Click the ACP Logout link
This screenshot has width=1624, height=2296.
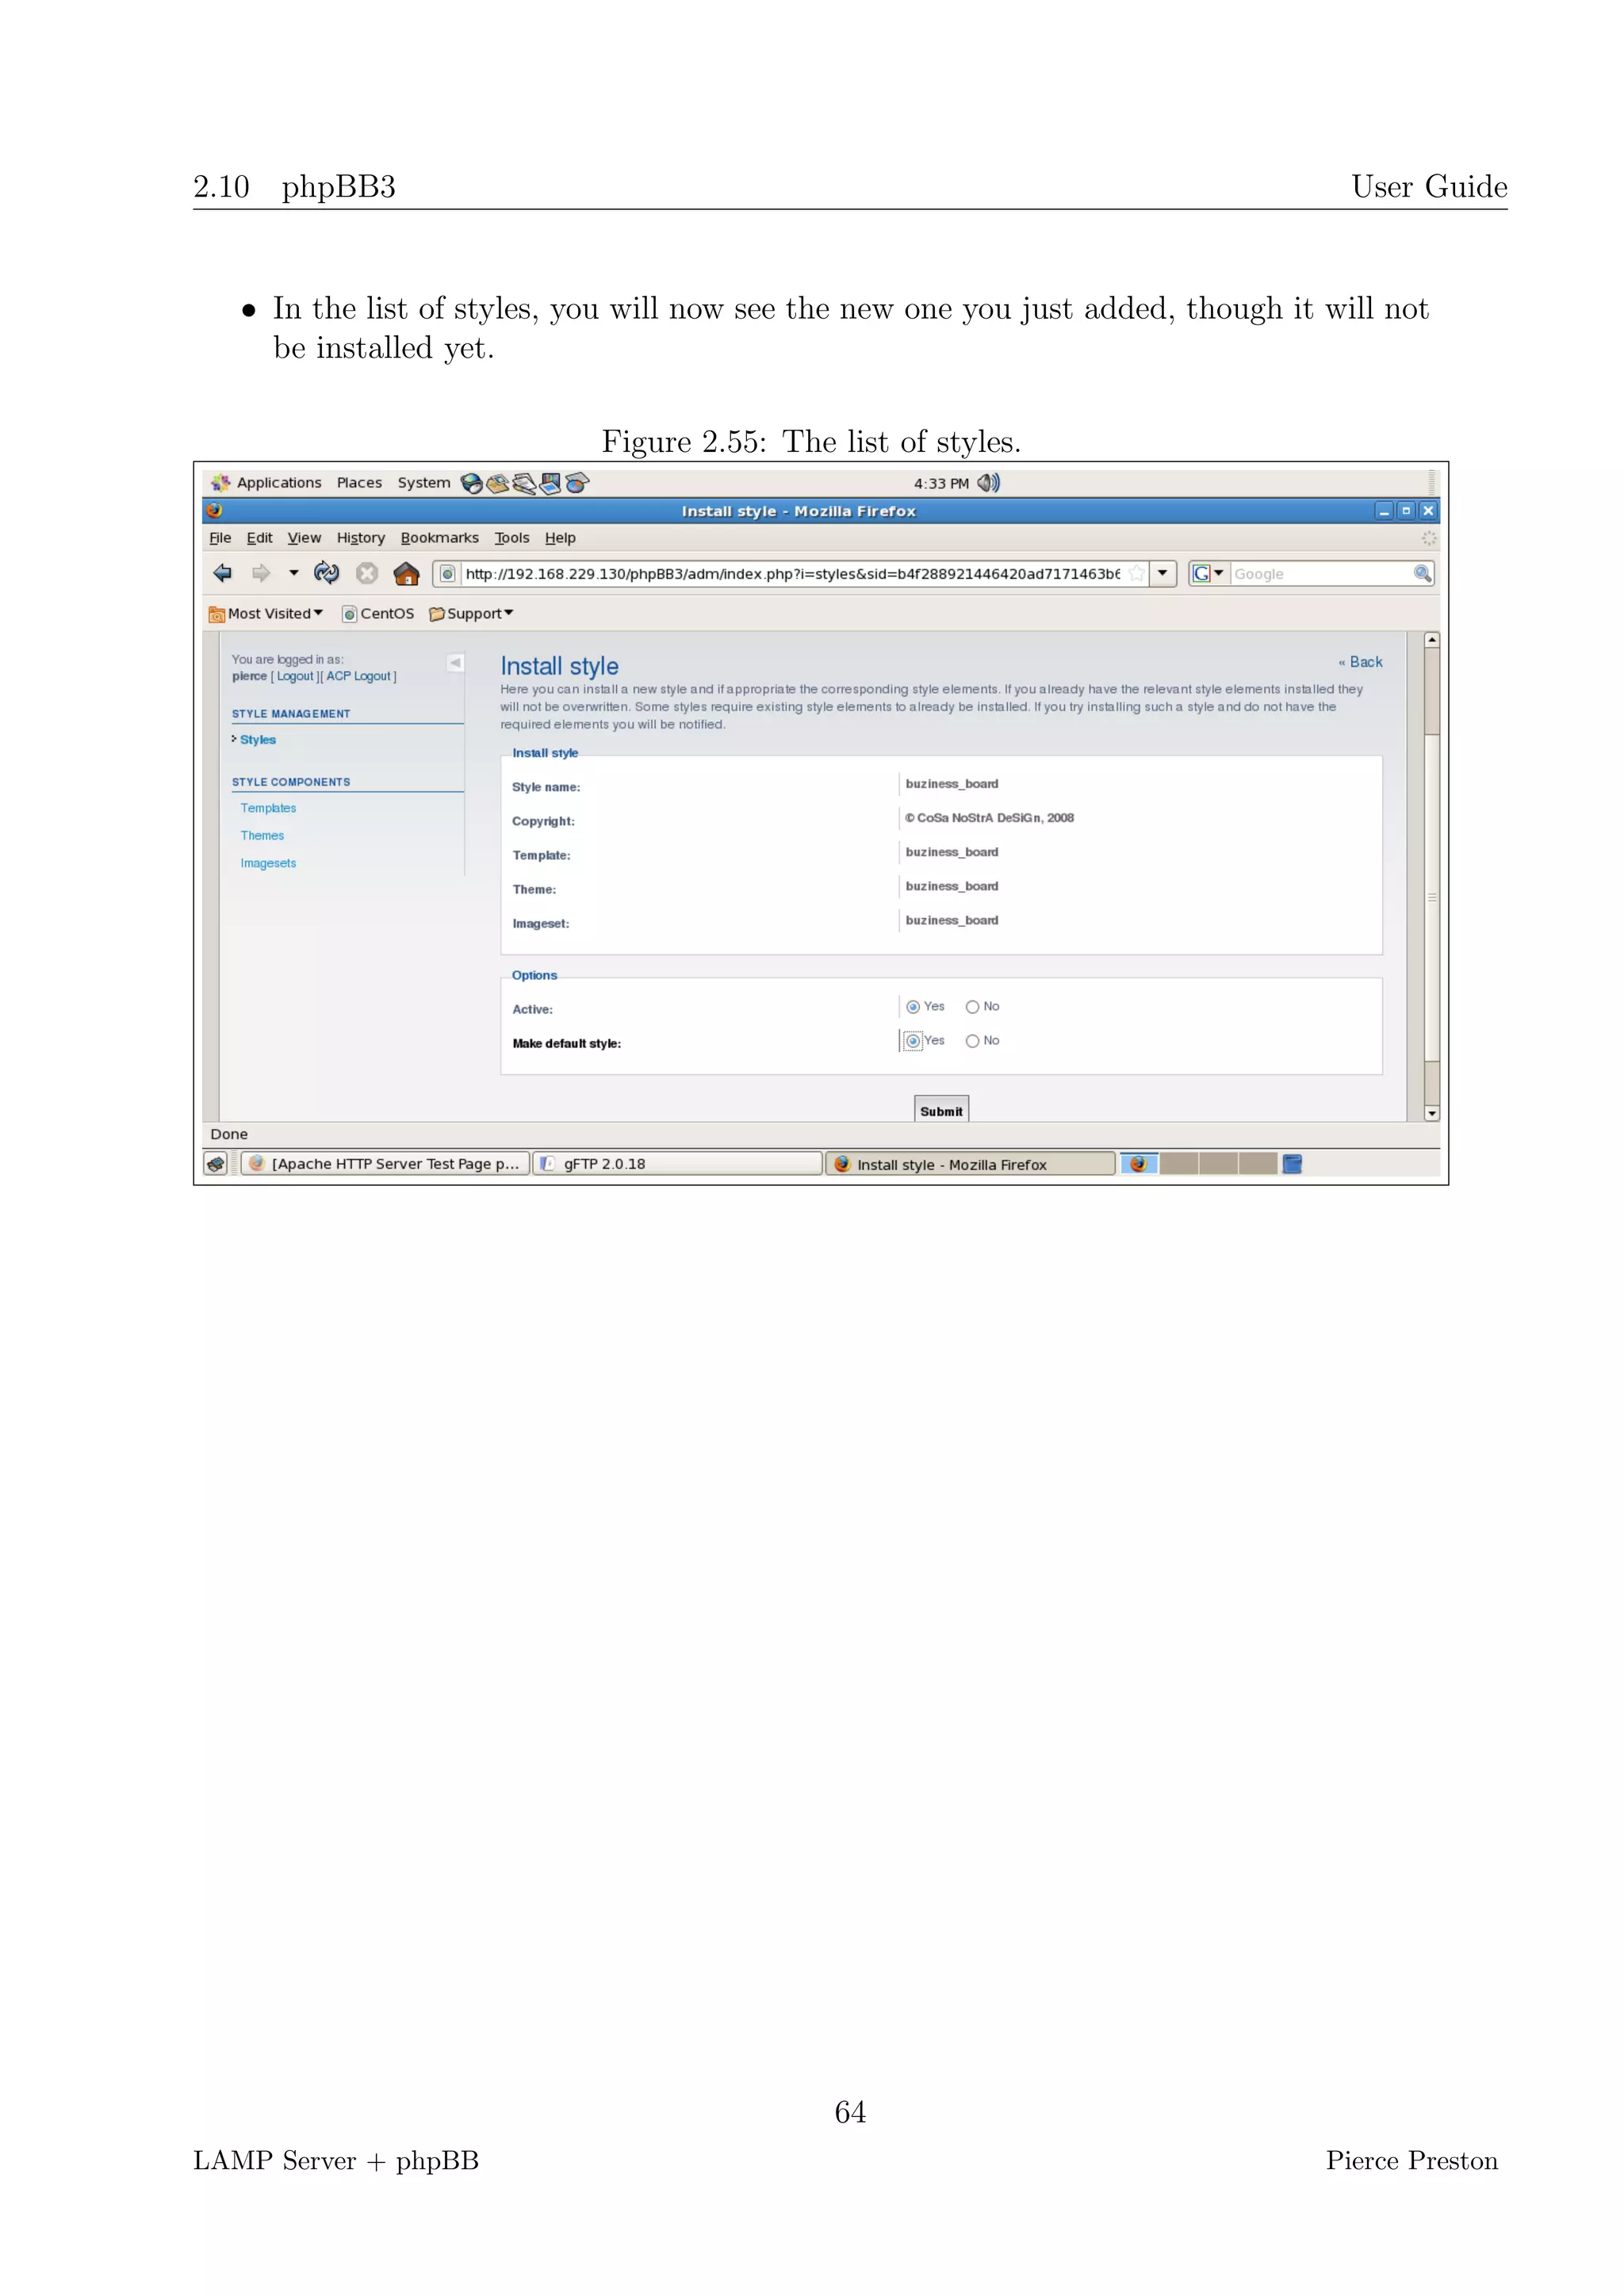tap(358, 677)
